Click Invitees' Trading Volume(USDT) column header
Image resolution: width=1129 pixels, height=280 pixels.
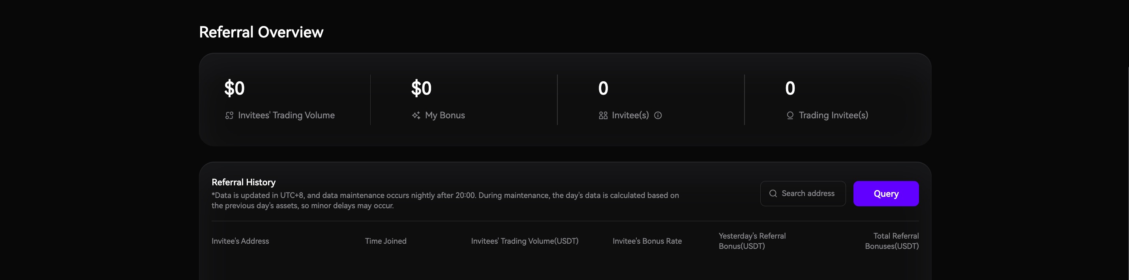point(525,241)
